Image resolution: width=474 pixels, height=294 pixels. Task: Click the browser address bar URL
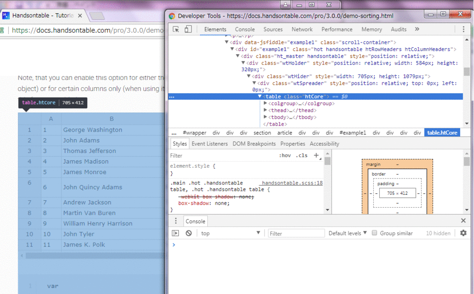click(88, 30)
